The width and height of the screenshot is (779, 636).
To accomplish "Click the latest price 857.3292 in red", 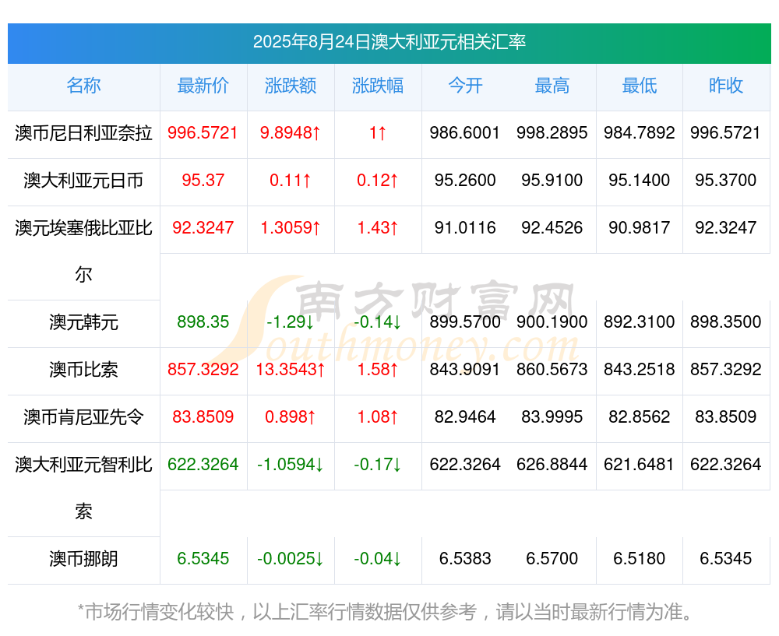I will (203, 370).
